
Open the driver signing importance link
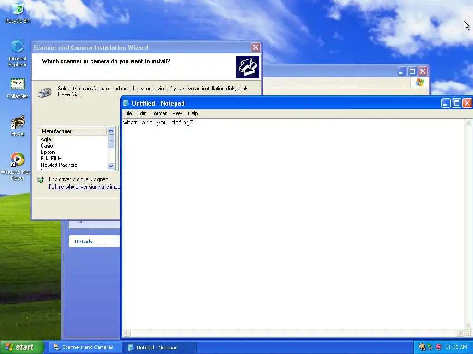pyautogui.click(x=84, y=187)
